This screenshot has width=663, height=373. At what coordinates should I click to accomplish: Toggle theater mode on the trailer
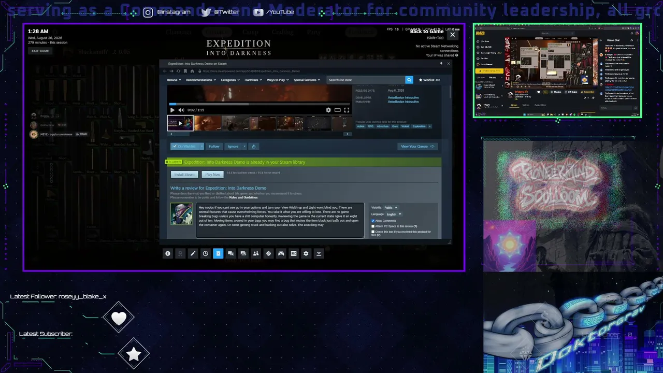338,110
